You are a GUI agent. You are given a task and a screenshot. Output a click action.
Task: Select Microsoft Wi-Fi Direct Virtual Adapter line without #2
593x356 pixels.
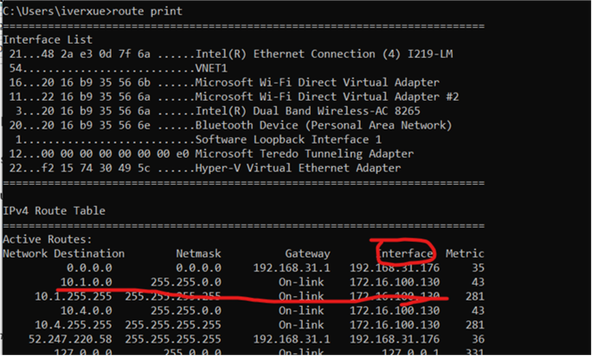(x=224, y=82)
